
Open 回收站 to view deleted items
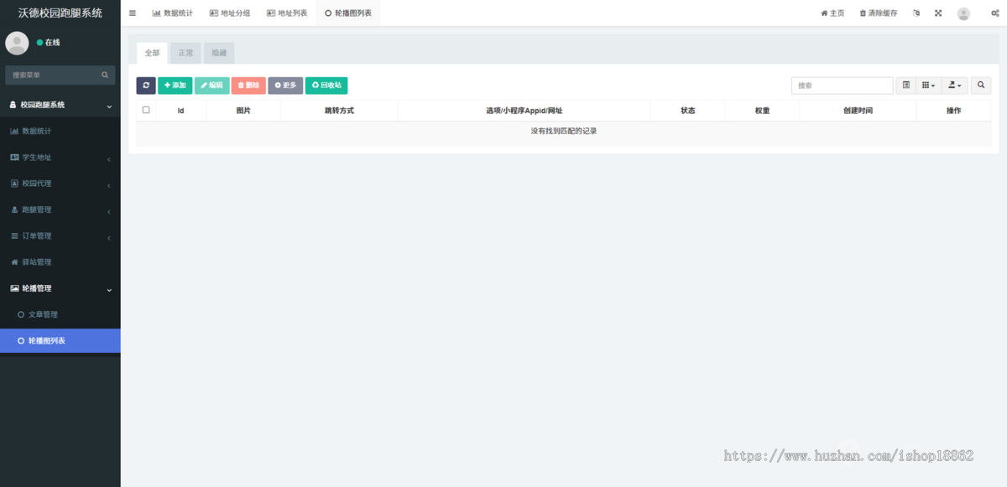[x=326, y=85]
